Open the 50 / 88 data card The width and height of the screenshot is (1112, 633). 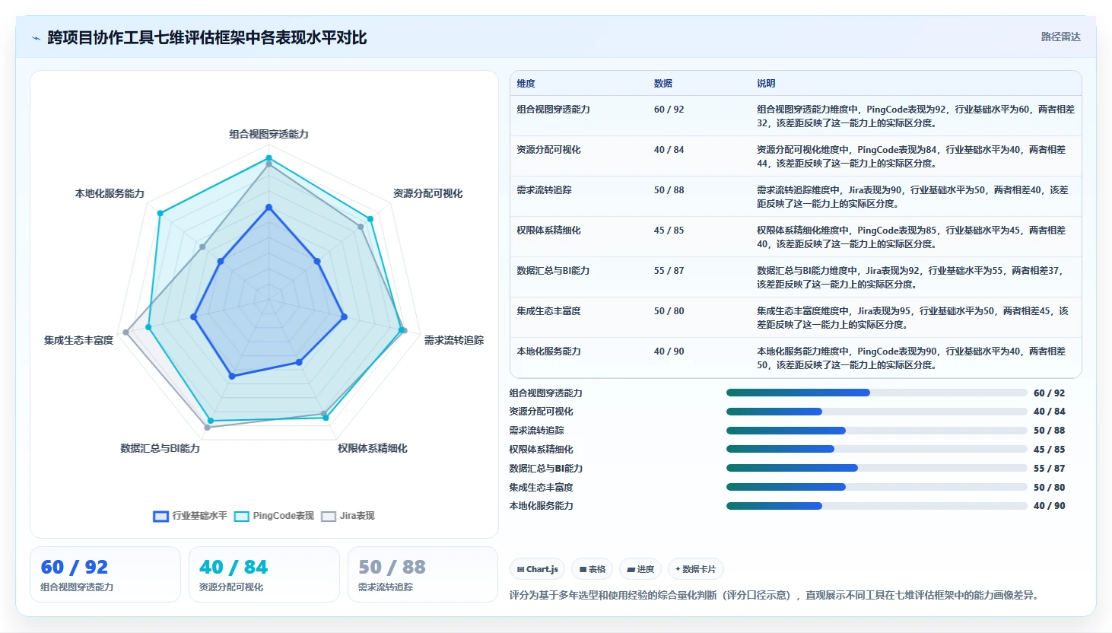point(423,574)
